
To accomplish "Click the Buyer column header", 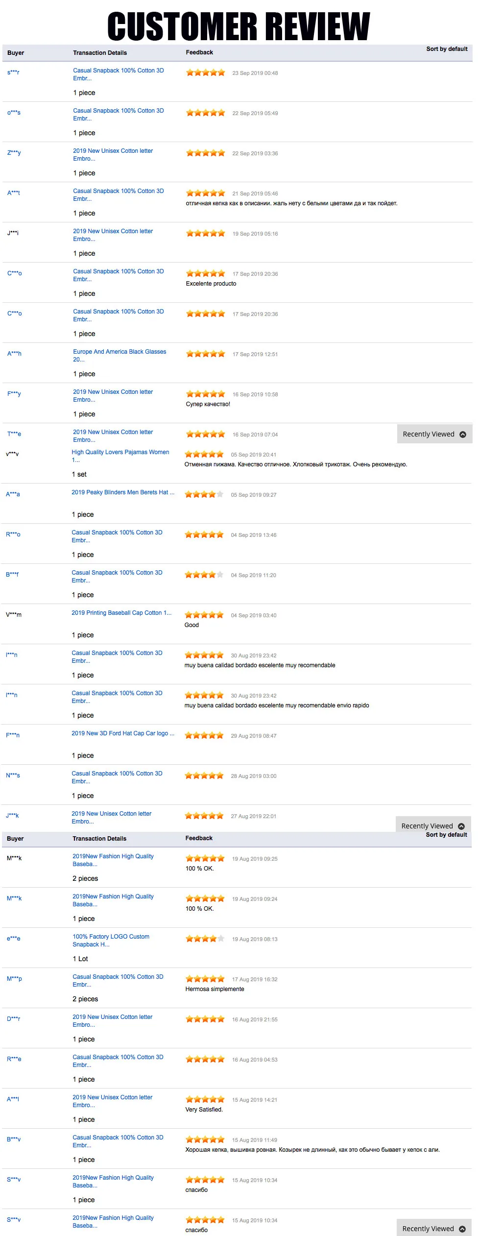I will tap(15, 52).
